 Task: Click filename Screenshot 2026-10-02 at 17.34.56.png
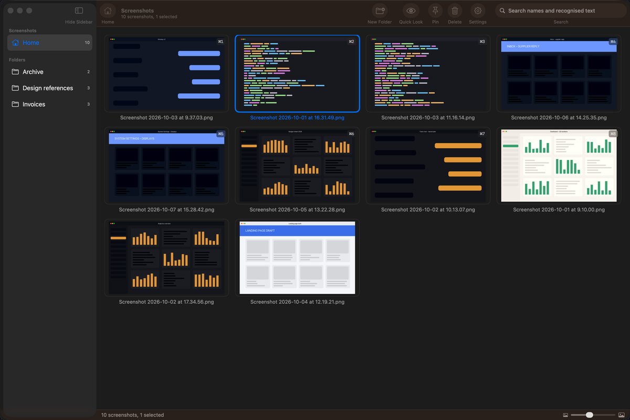point(166,302)
